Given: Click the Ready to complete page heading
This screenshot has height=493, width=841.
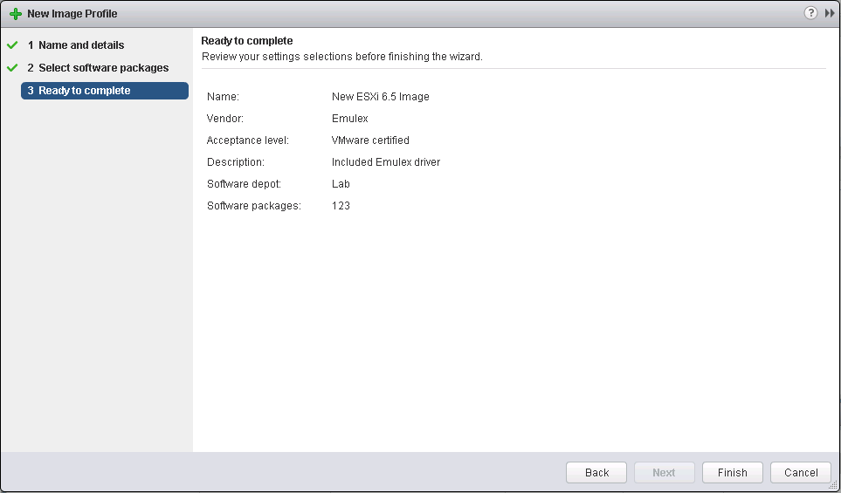Looking at the screenshot, I should click(x=246, y=41).
